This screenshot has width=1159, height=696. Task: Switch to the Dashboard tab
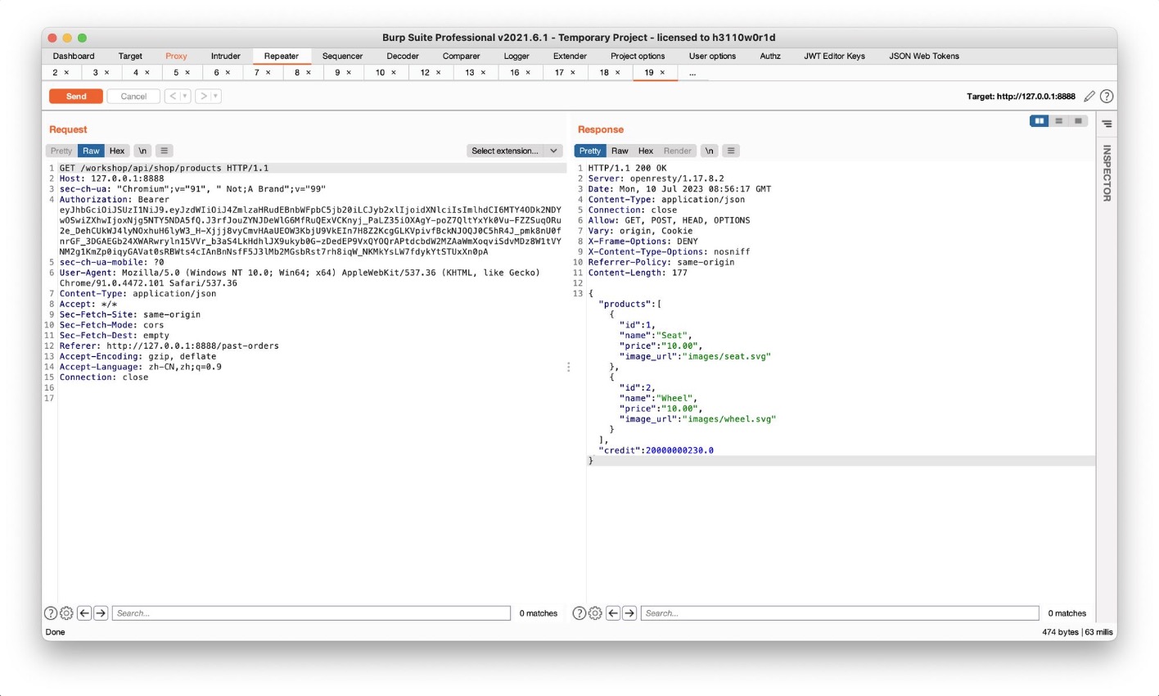click(x=74, y=56)
